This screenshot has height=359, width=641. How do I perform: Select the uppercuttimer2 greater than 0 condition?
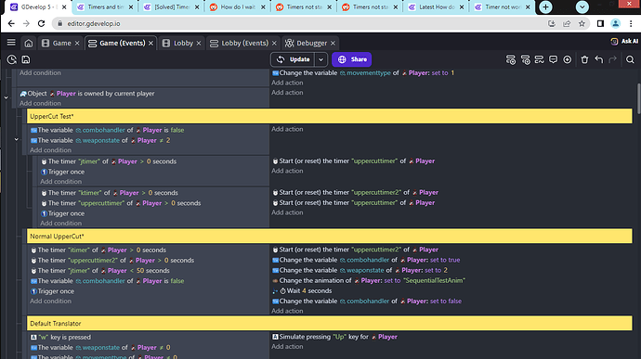click(x=112, y=261)
